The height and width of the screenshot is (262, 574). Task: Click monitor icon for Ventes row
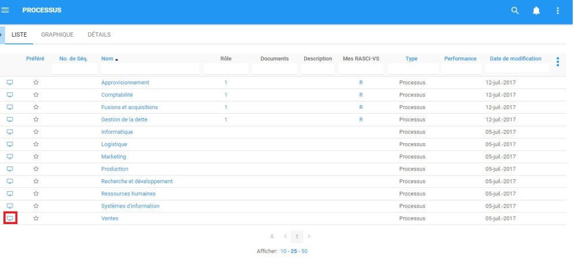point(10,218)
